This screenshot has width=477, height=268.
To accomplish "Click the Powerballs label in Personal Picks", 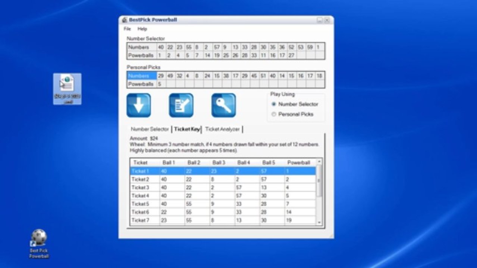I will 142,84.
